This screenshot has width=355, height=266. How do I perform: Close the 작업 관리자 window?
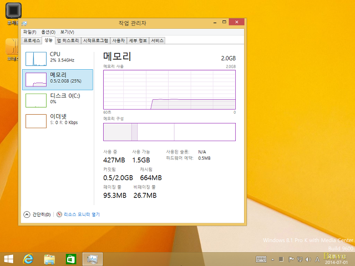coord(237,22)
